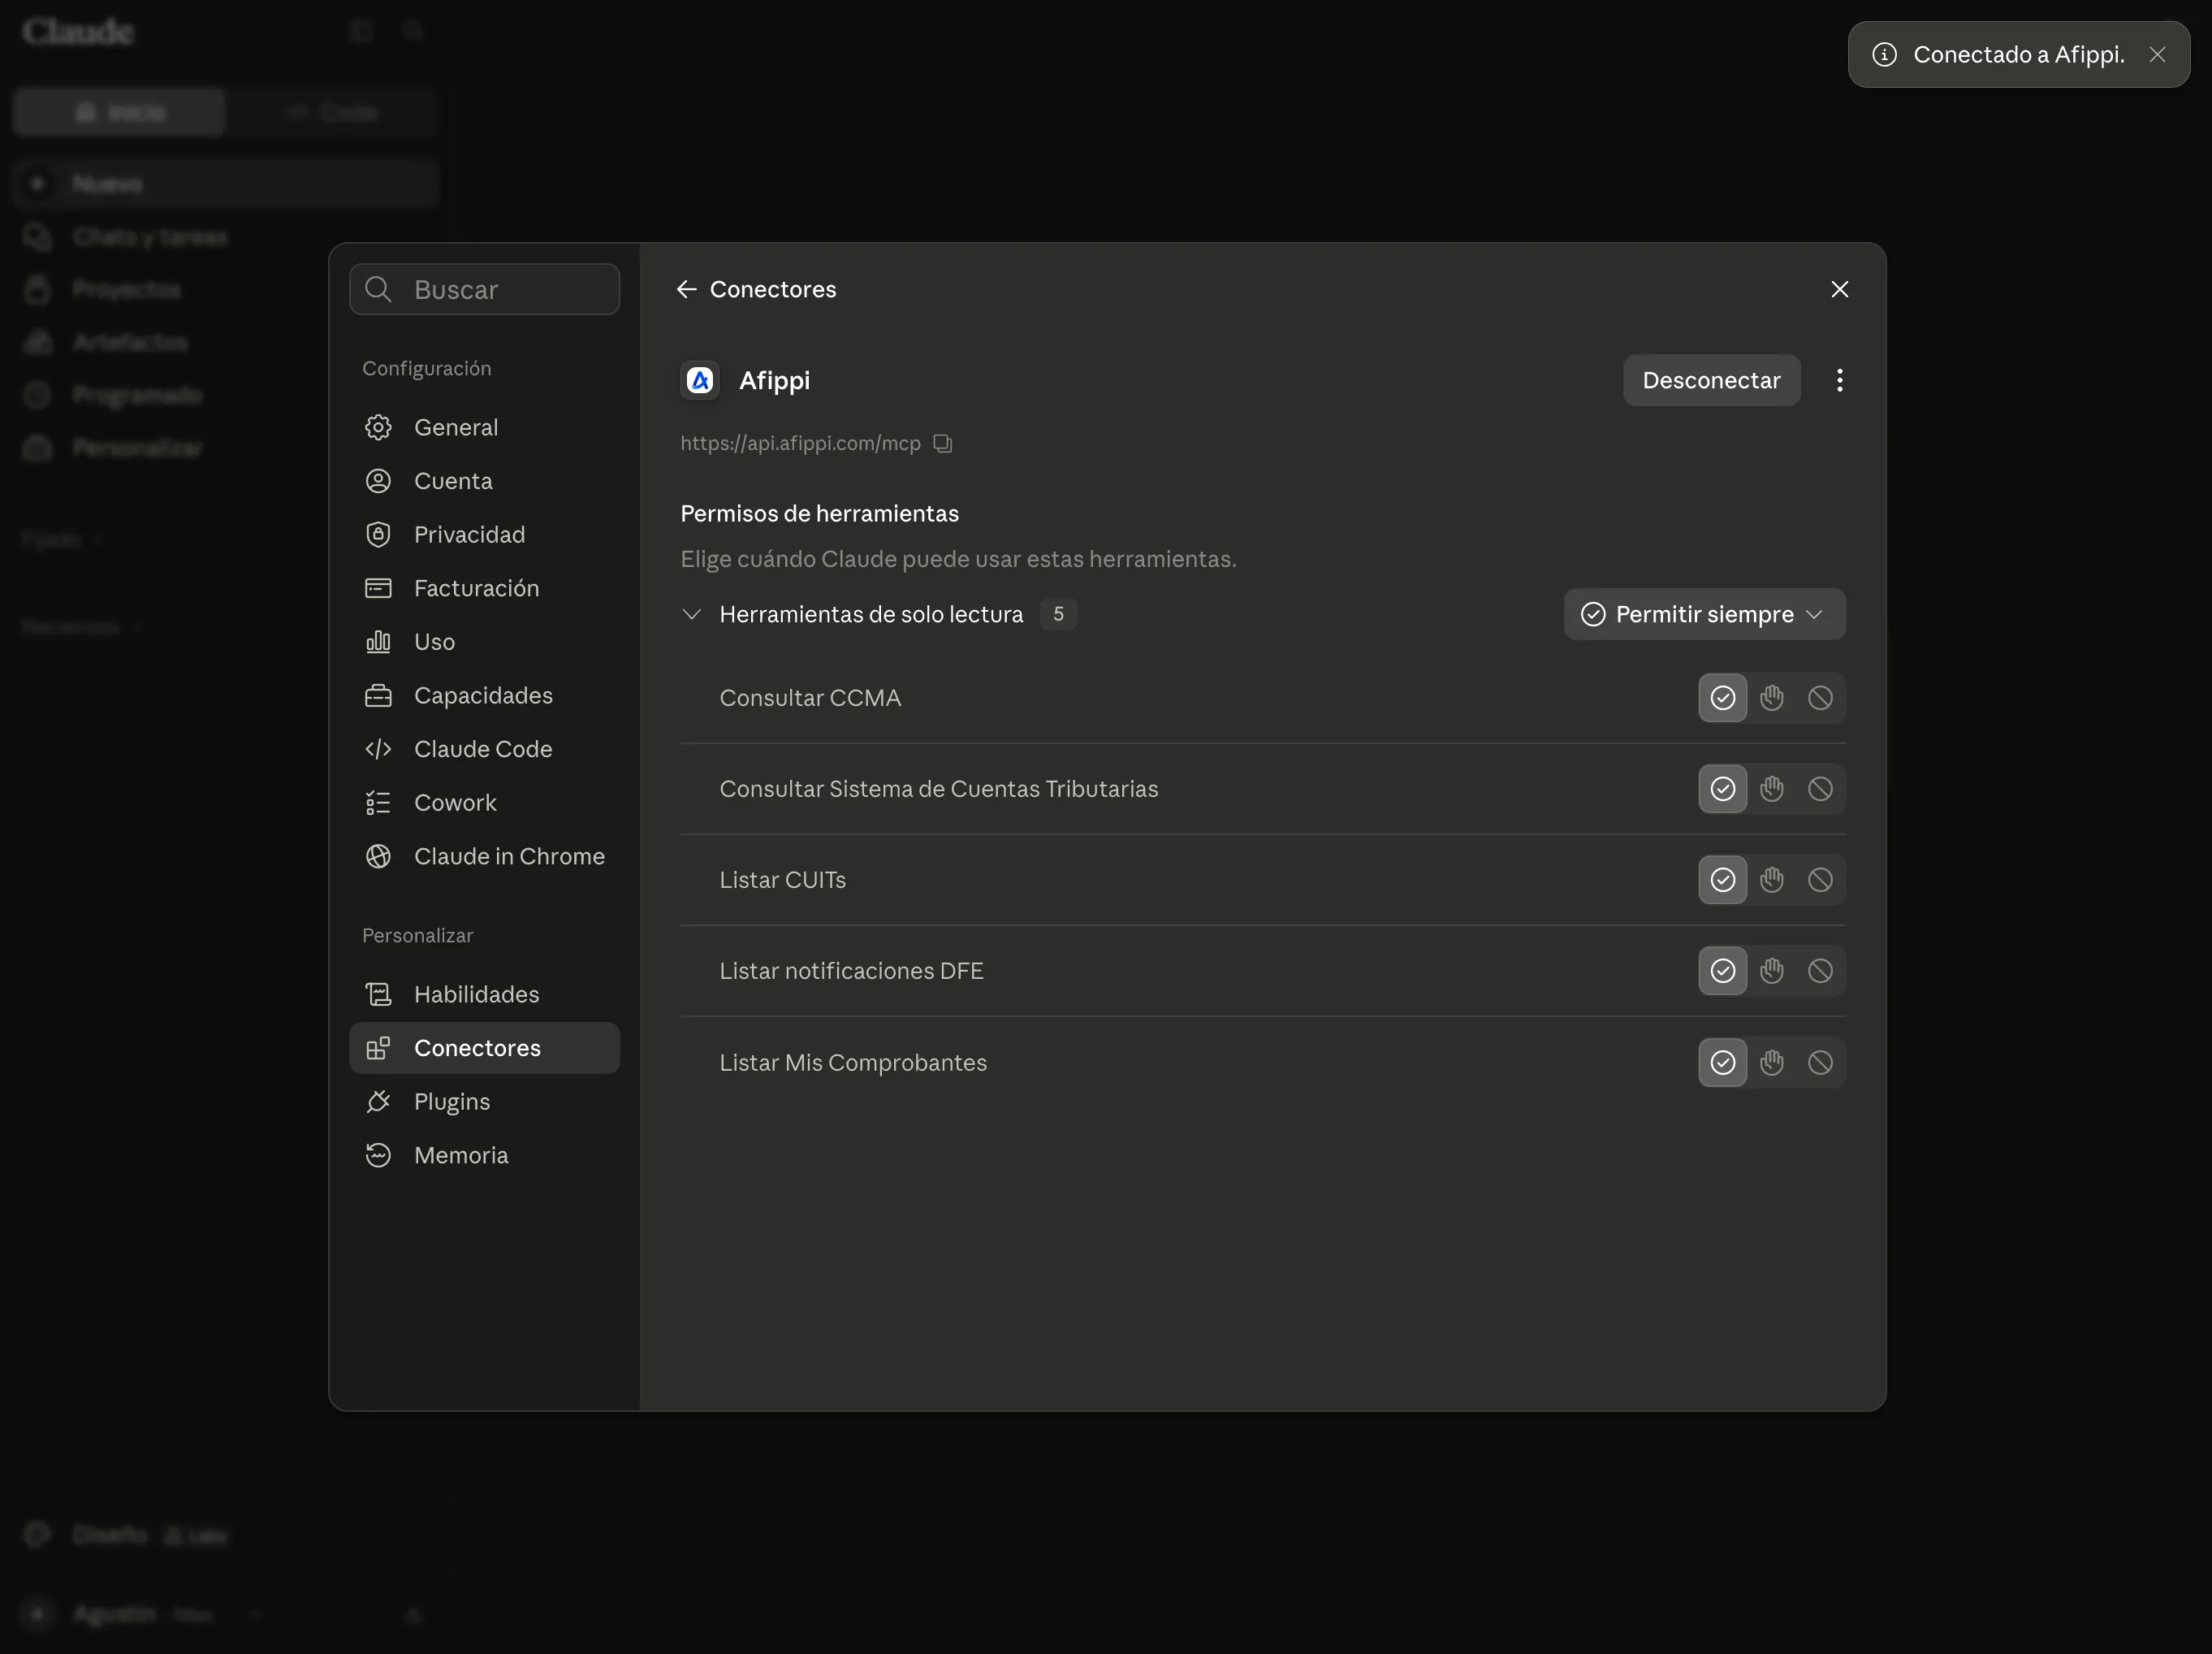This screenshot has width=2212, height=1654.
Task: Open Cuenta settings
Action: tap(484, 481)
